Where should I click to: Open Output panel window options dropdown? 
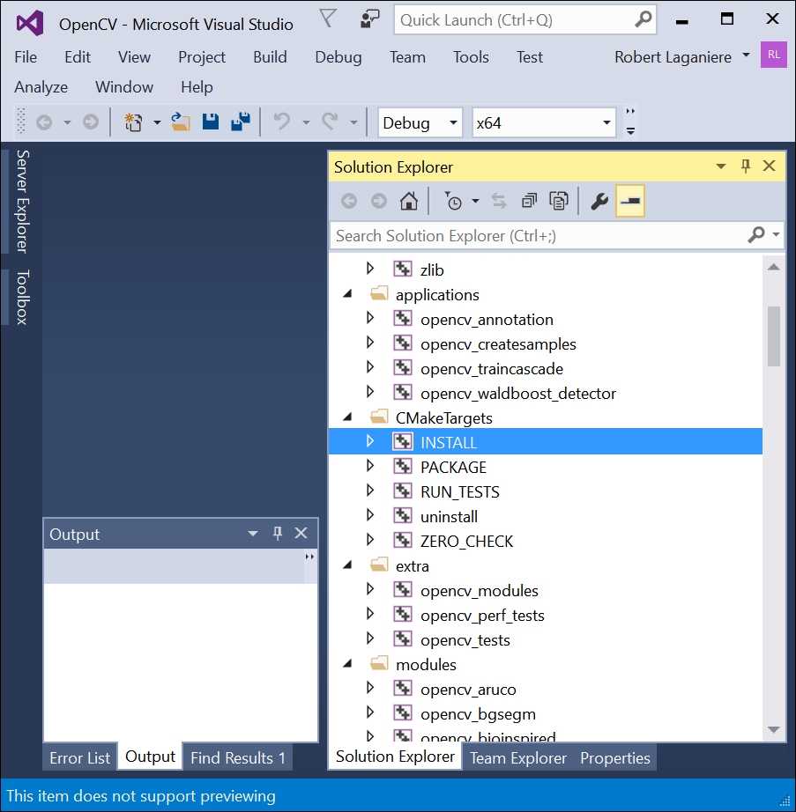pyautogui.click(x=253, y=534)
